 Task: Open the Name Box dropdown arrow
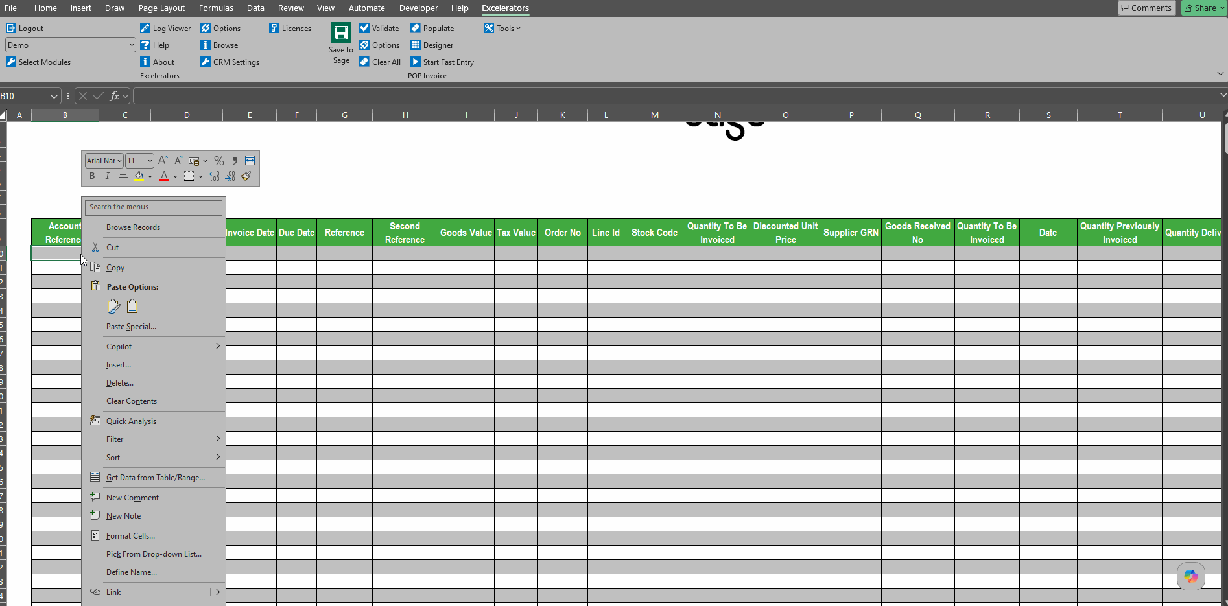(x=54, y=96)
